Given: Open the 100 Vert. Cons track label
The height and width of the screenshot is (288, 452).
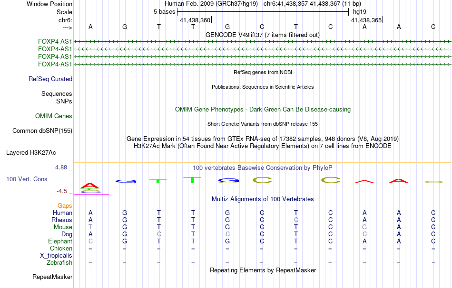Looking at the screenshot, I should [27, 179].
